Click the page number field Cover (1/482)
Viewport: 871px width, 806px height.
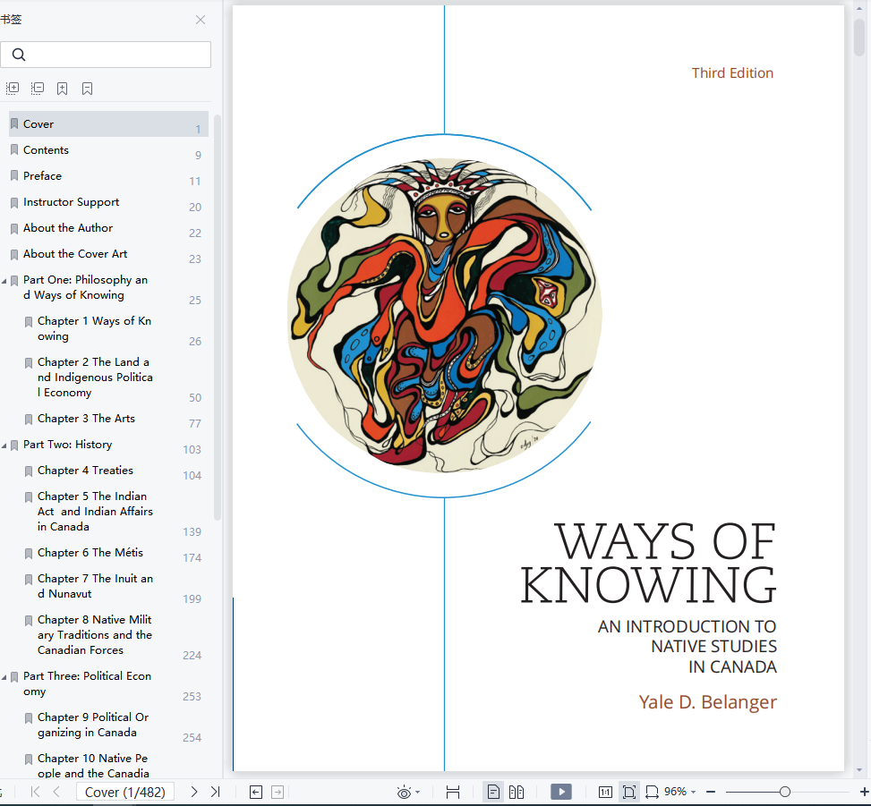125,792
